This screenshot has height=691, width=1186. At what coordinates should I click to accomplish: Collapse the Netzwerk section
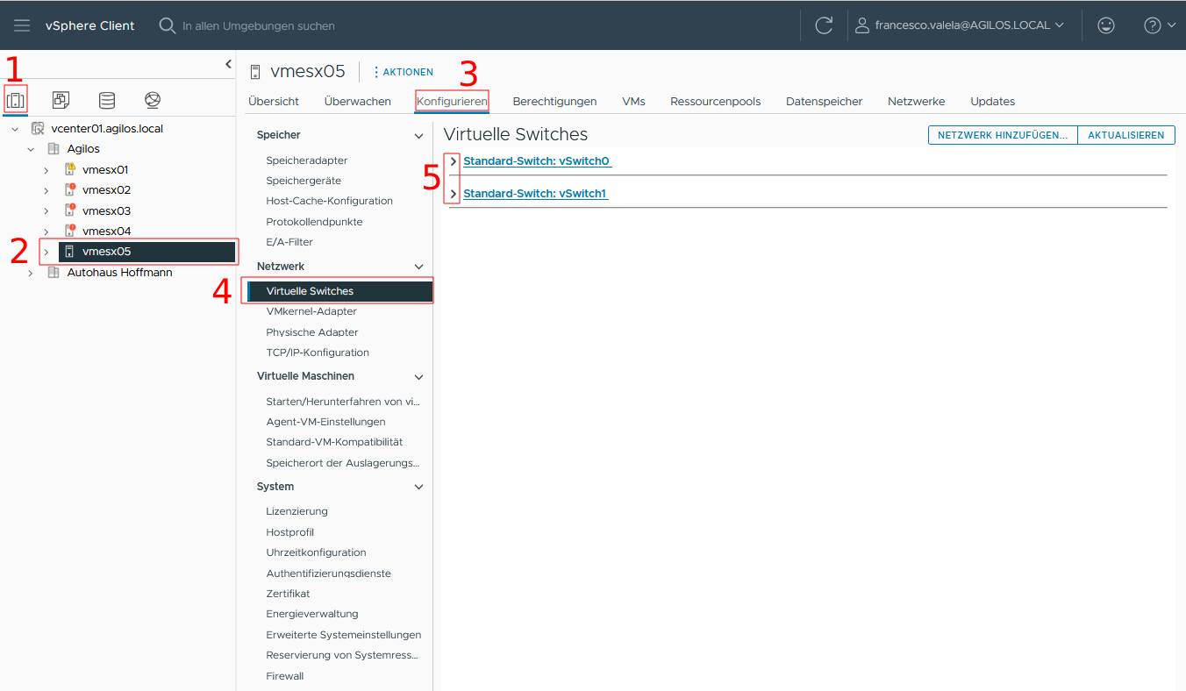click(418, 267)
